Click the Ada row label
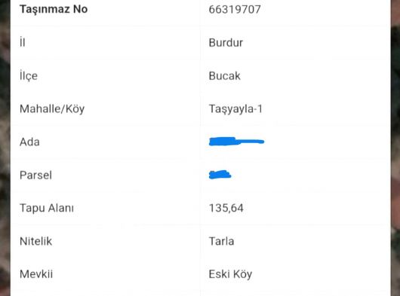The height and width of the screenshot is (296, 400). 29,142
